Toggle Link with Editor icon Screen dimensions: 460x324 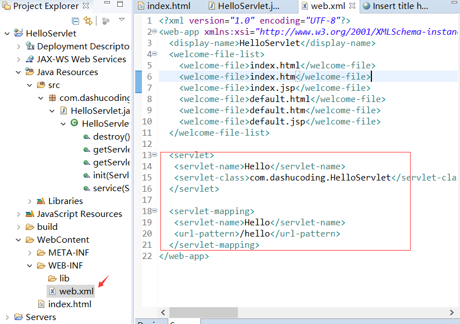click(x=88, y=21)
